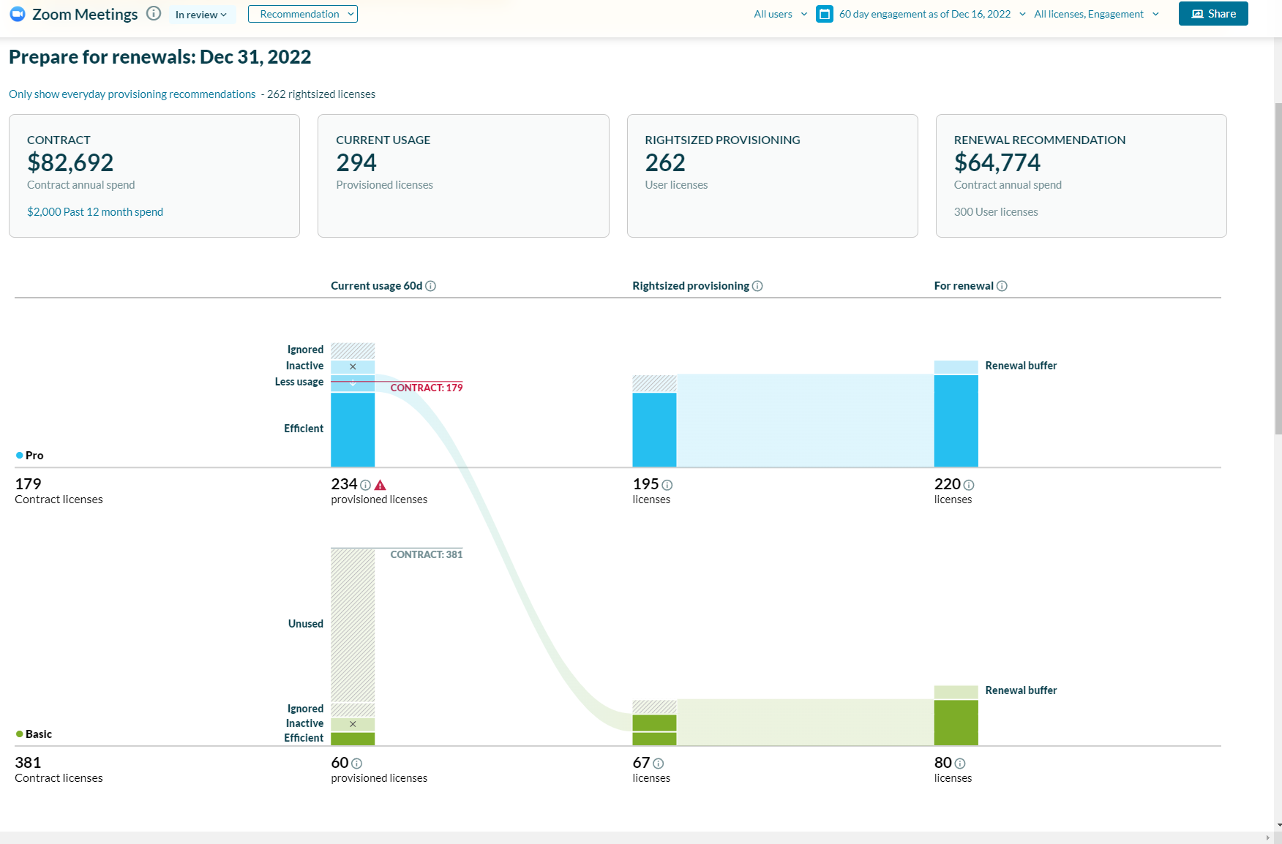Image resolution: width=1282 pixels, height=844 pixels.
Task: Click the Basic Ignored hatched bar segment
Action: coord(353,709)
